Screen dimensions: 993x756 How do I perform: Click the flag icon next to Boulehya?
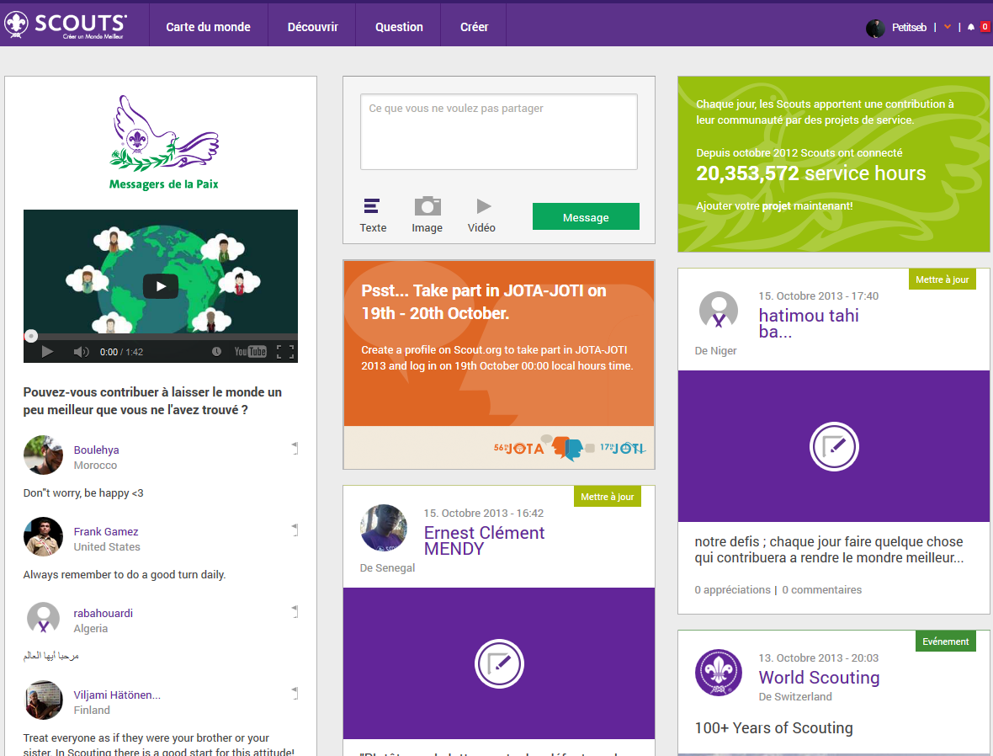295,448
